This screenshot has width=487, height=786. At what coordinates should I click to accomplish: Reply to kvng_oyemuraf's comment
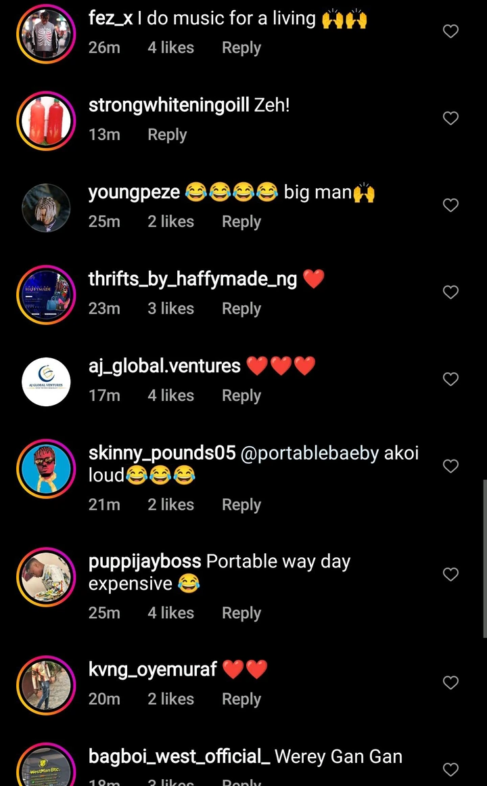click(x=241, y=699)
